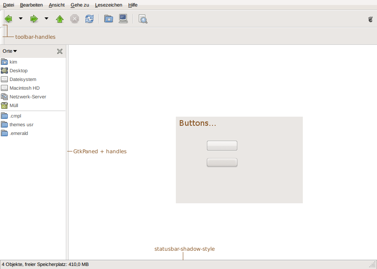Viewport: 377px width, 269px height.
Task: Click the greyed-out Stop loading icon
Action: point(75,19)
